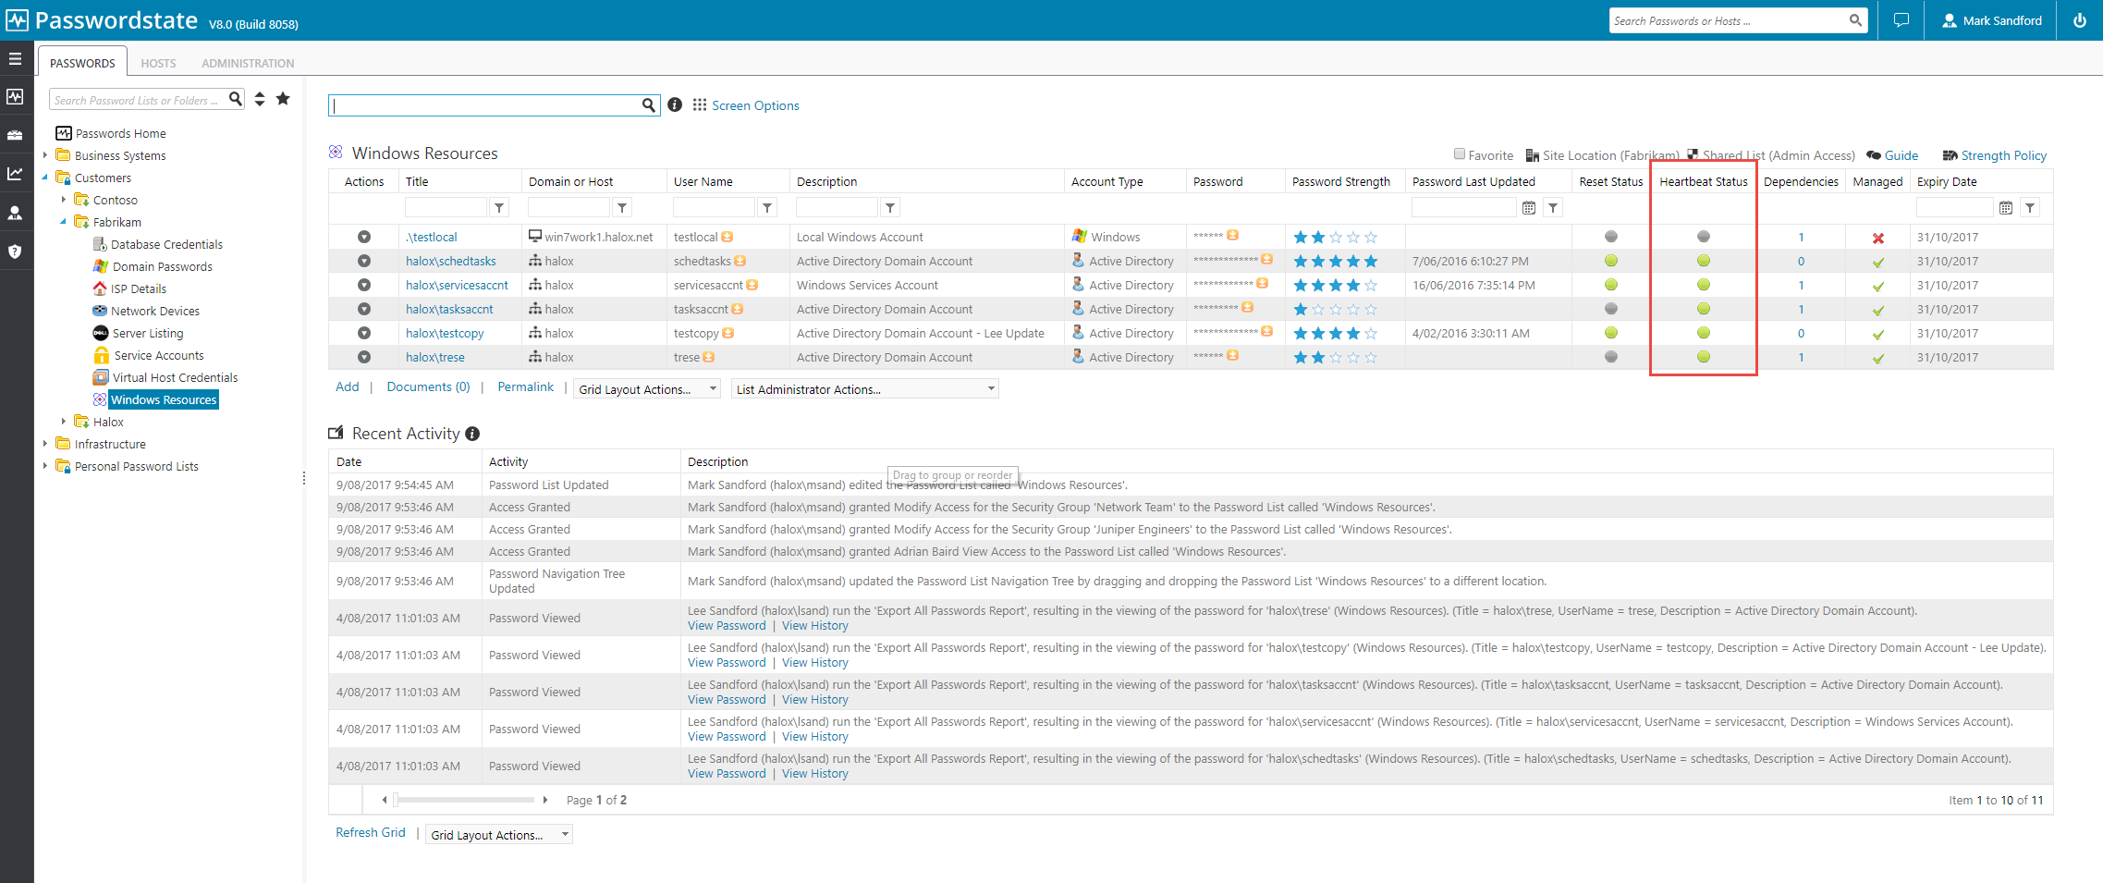Click the heartbeat dashboard sidebar icon
The height and width of the screenshot is (883, 2103).
[15, 96]
